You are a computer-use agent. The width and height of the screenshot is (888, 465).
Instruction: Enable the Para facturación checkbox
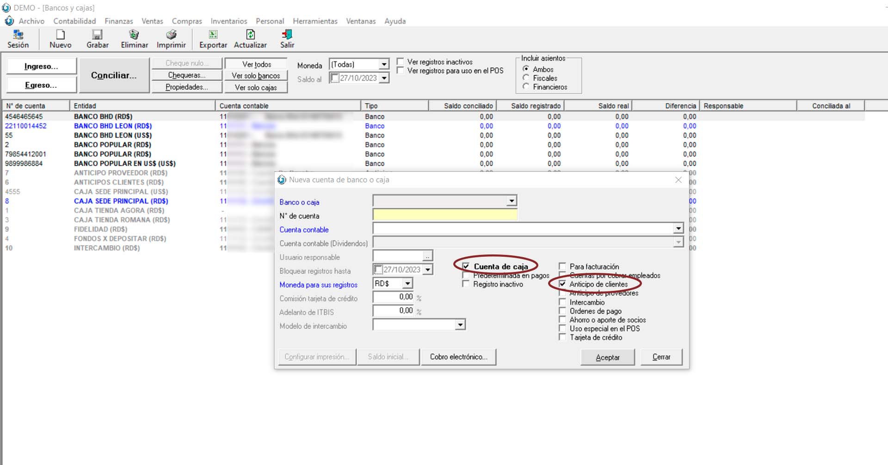(562, 266)
